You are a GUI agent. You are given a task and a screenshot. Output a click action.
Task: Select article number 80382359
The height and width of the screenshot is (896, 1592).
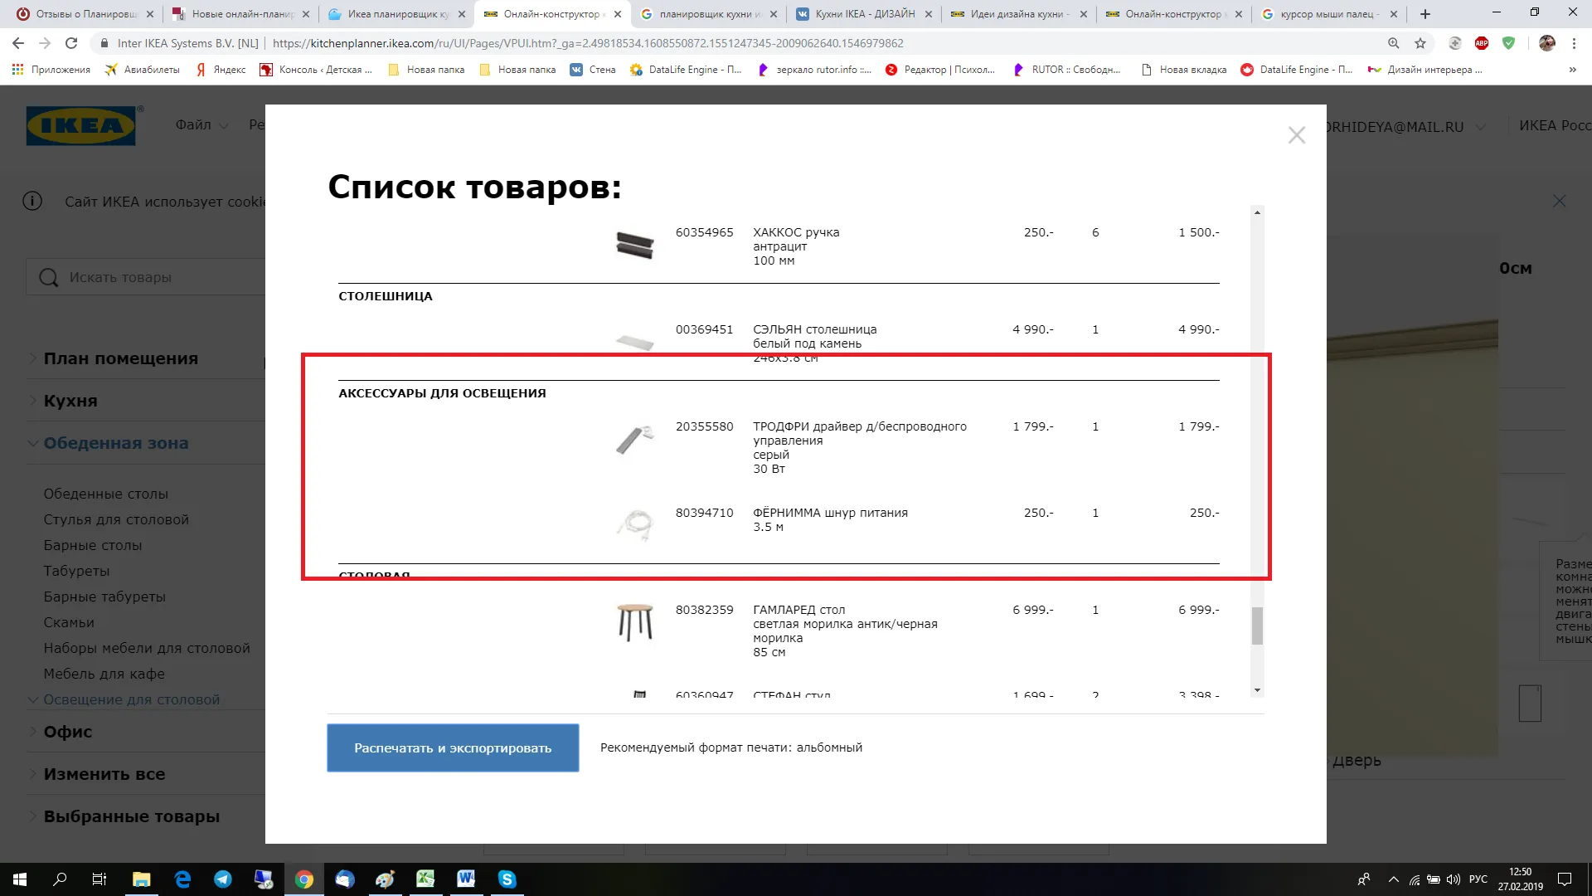click(x=704, y=610)
